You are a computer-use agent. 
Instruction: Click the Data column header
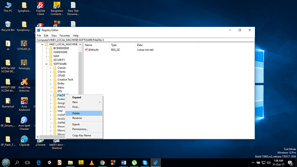pyautogui.click(x=140, y=45)
